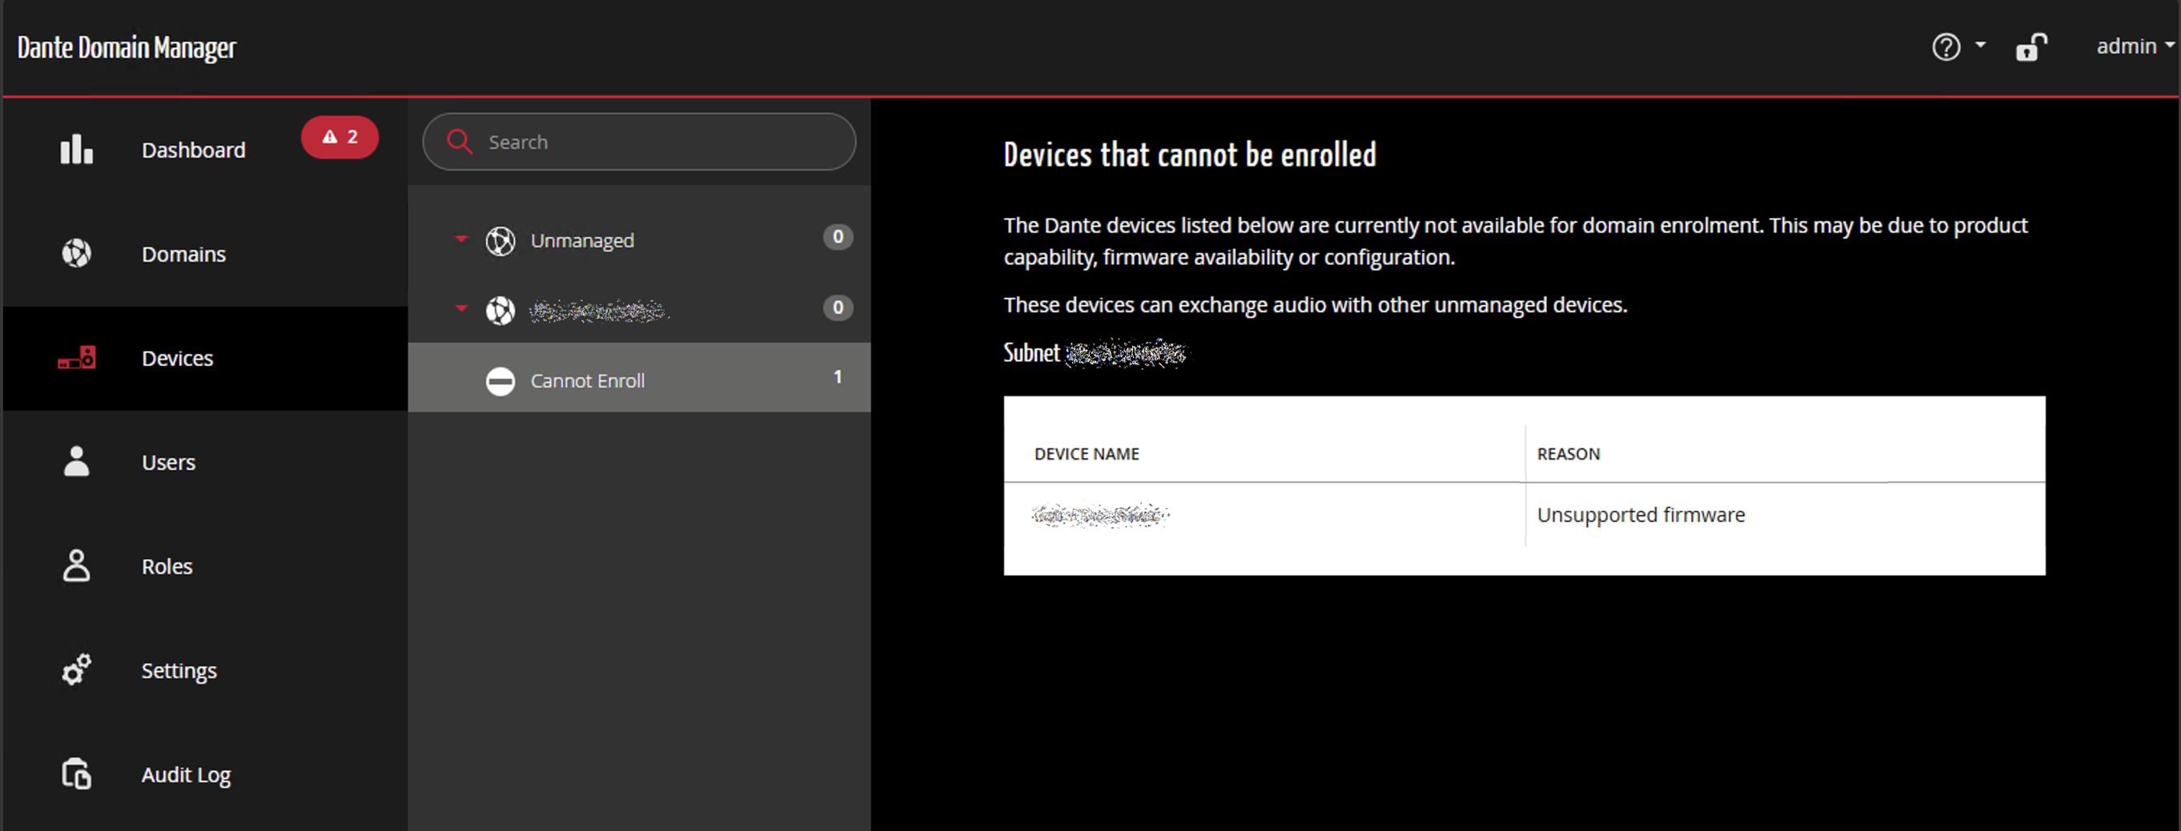This screenshot has height=831, width=2181.
Task: Click the red Devices icon
Action: 76,358
